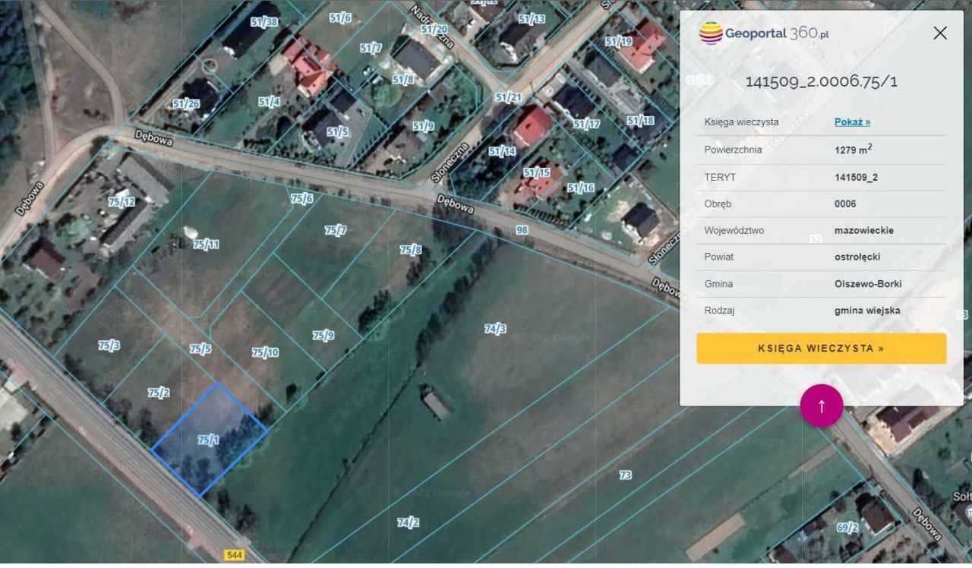Click the TERYT value 141509_2

[856, 177]
